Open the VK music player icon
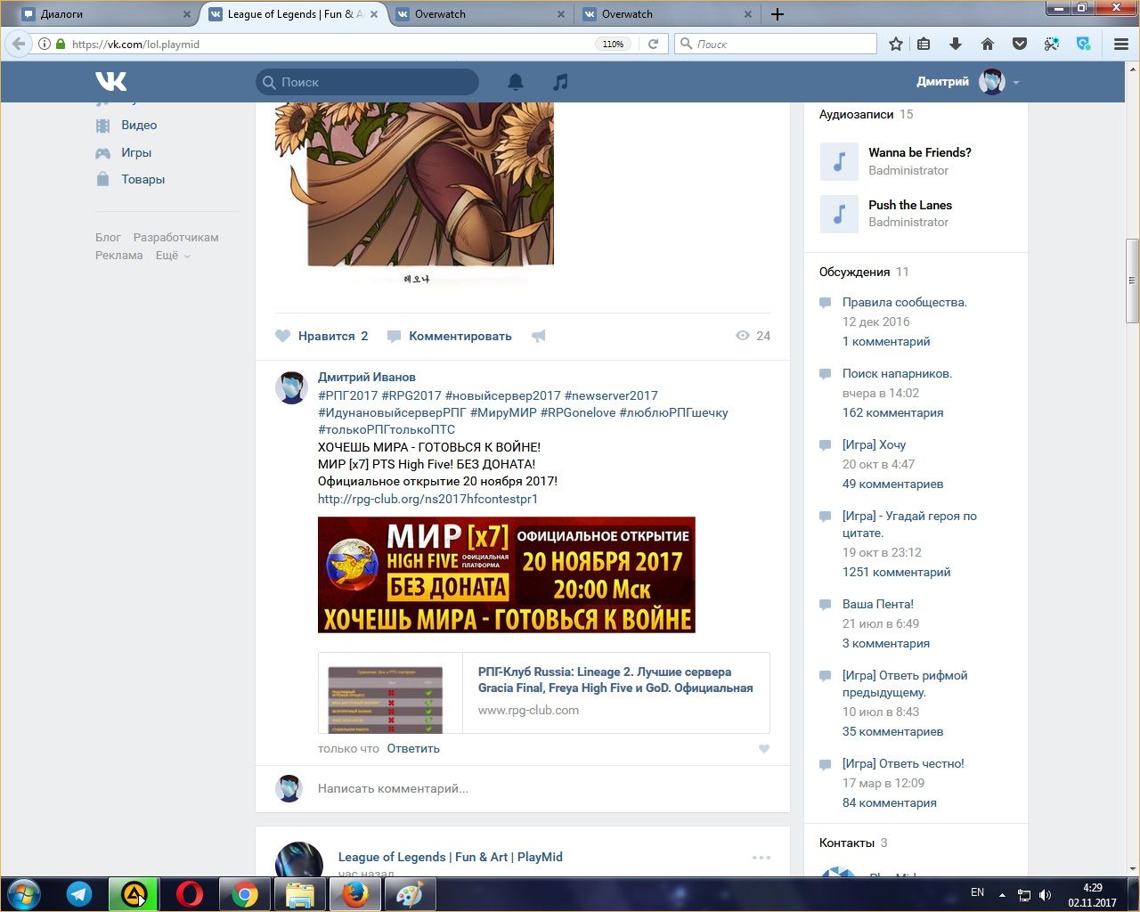This screenshot has height=912, width=1140. tap(560, 82)
